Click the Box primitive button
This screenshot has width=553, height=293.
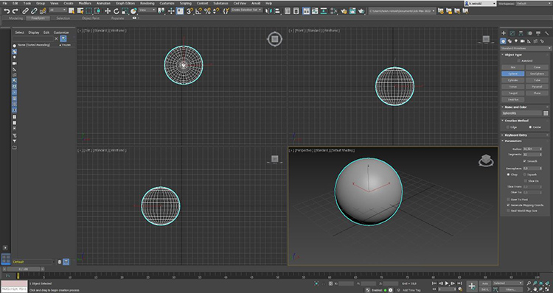pyautogui.click(x=513, y=67)
